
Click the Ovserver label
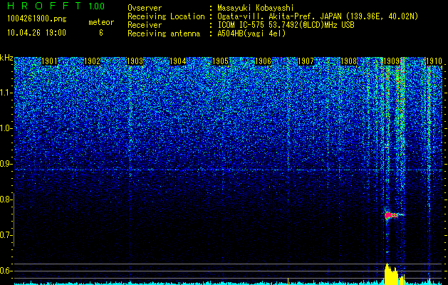click(x=145, y=8)
